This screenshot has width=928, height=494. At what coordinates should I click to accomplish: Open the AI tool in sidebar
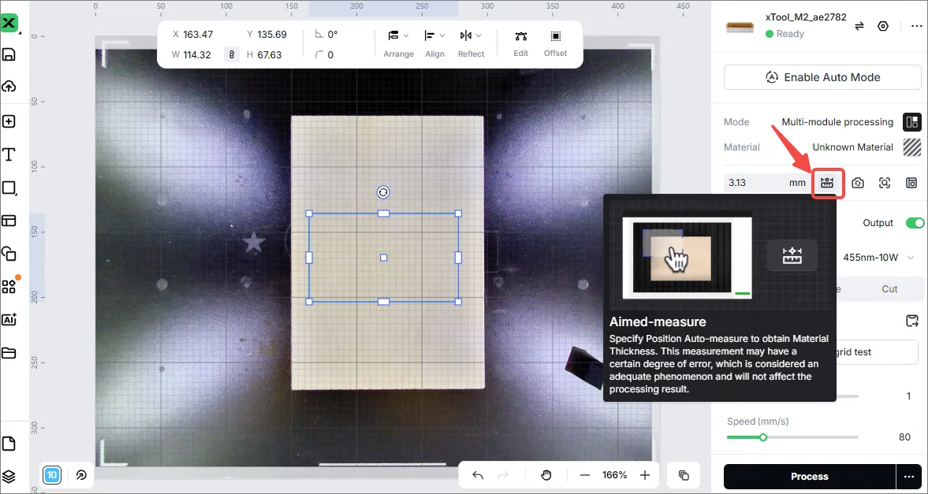(9, 319)
